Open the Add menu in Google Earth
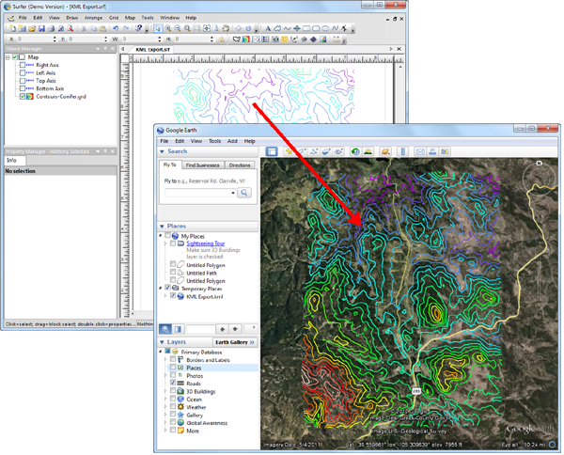This screenshot has width=564, height=455. click(x=232, y=141)
